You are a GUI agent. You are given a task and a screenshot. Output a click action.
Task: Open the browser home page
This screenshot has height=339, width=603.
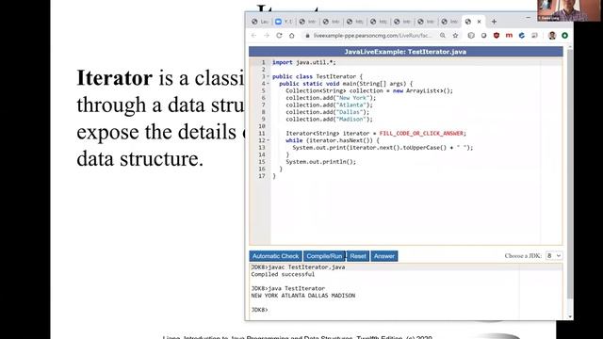pyautogui.click(x=292, y=36)
